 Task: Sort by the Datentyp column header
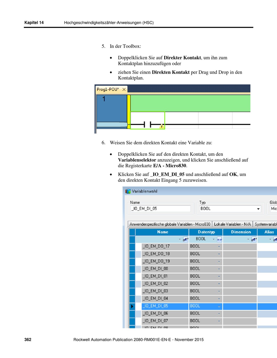click(206, 232)
